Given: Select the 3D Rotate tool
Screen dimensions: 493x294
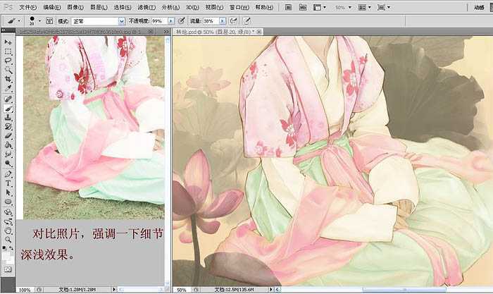Looking at the screenshot, I should [8, 212].
